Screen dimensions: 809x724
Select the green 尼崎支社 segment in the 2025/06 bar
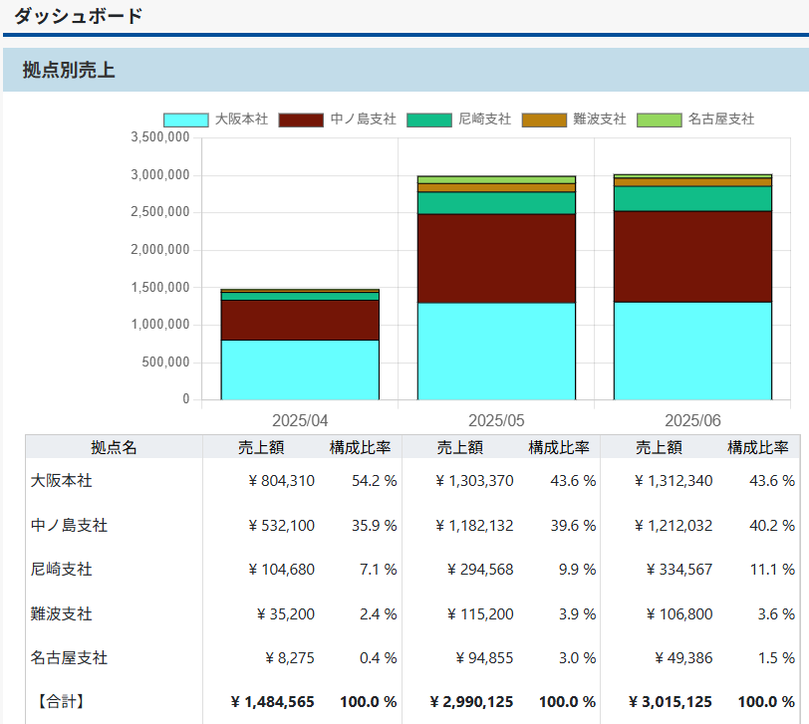coord(692,198)
